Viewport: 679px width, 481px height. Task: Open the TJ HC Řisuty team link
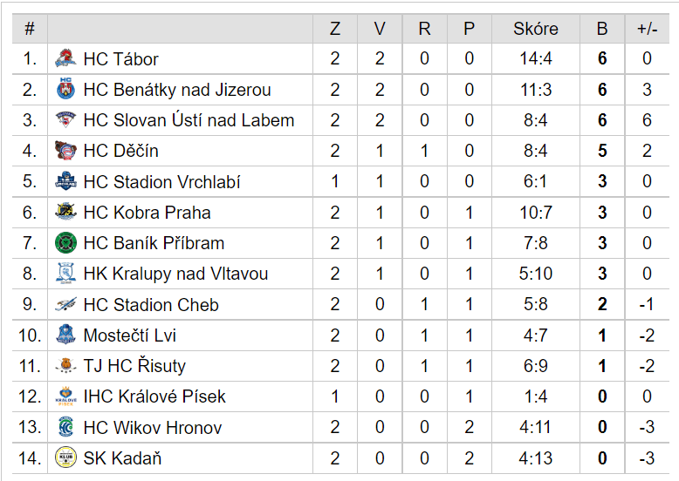[x=134, y=366]
